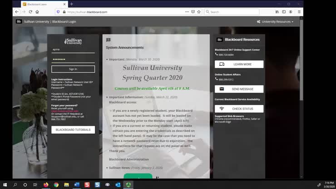The width and height of the screenshot is (336, 189).
Task: Click the green button below Sullivan News
Action: pyautogui.click(x=138, y=176)
